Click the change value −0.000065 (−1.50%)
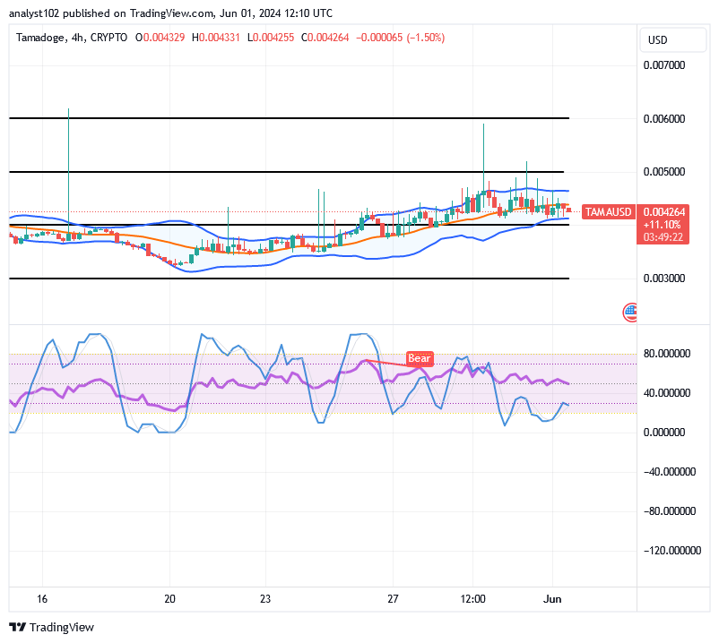The image size is (719, 643). click(x=401, y=38)
